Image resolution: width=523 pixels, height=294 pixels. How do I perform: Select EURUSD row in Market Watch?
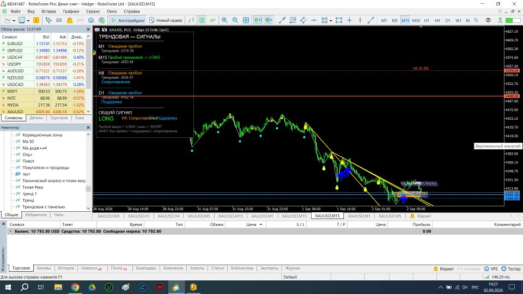[x=44, y=44]
